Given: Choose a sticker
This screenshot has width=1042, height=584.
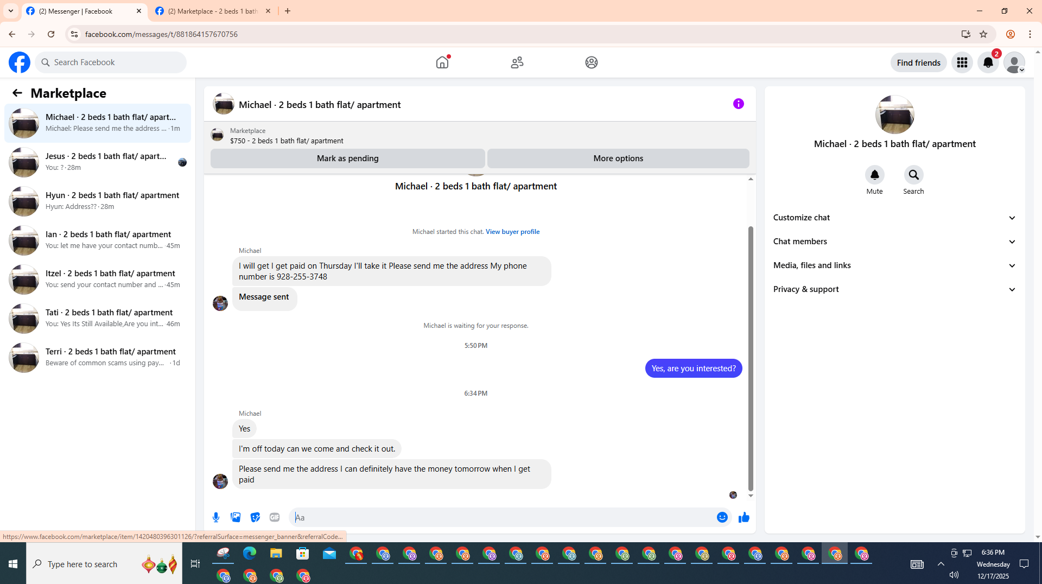Looking at the screenshot, I should pos(255,517).
